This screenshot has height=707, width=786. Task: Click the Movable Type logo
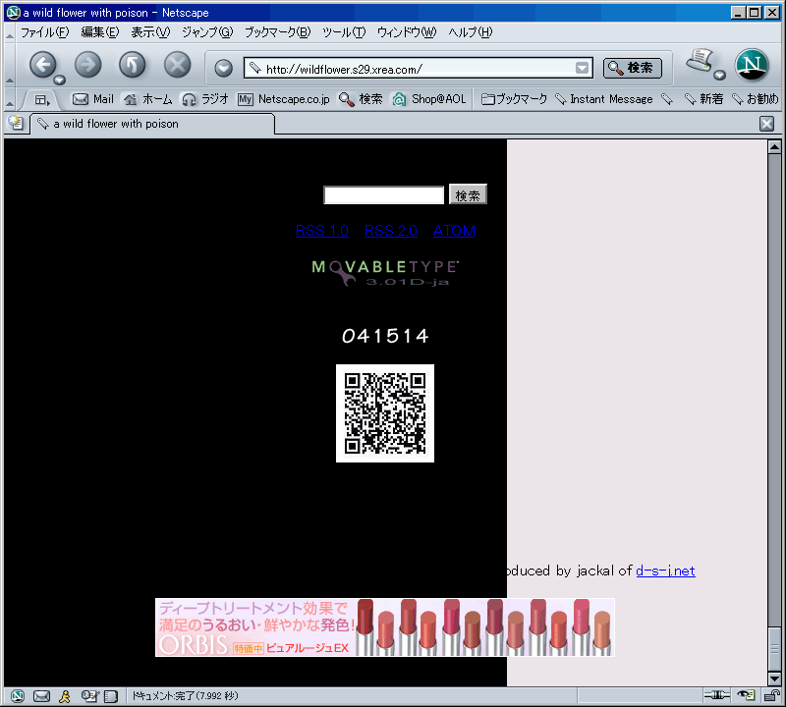coord(385,273)
